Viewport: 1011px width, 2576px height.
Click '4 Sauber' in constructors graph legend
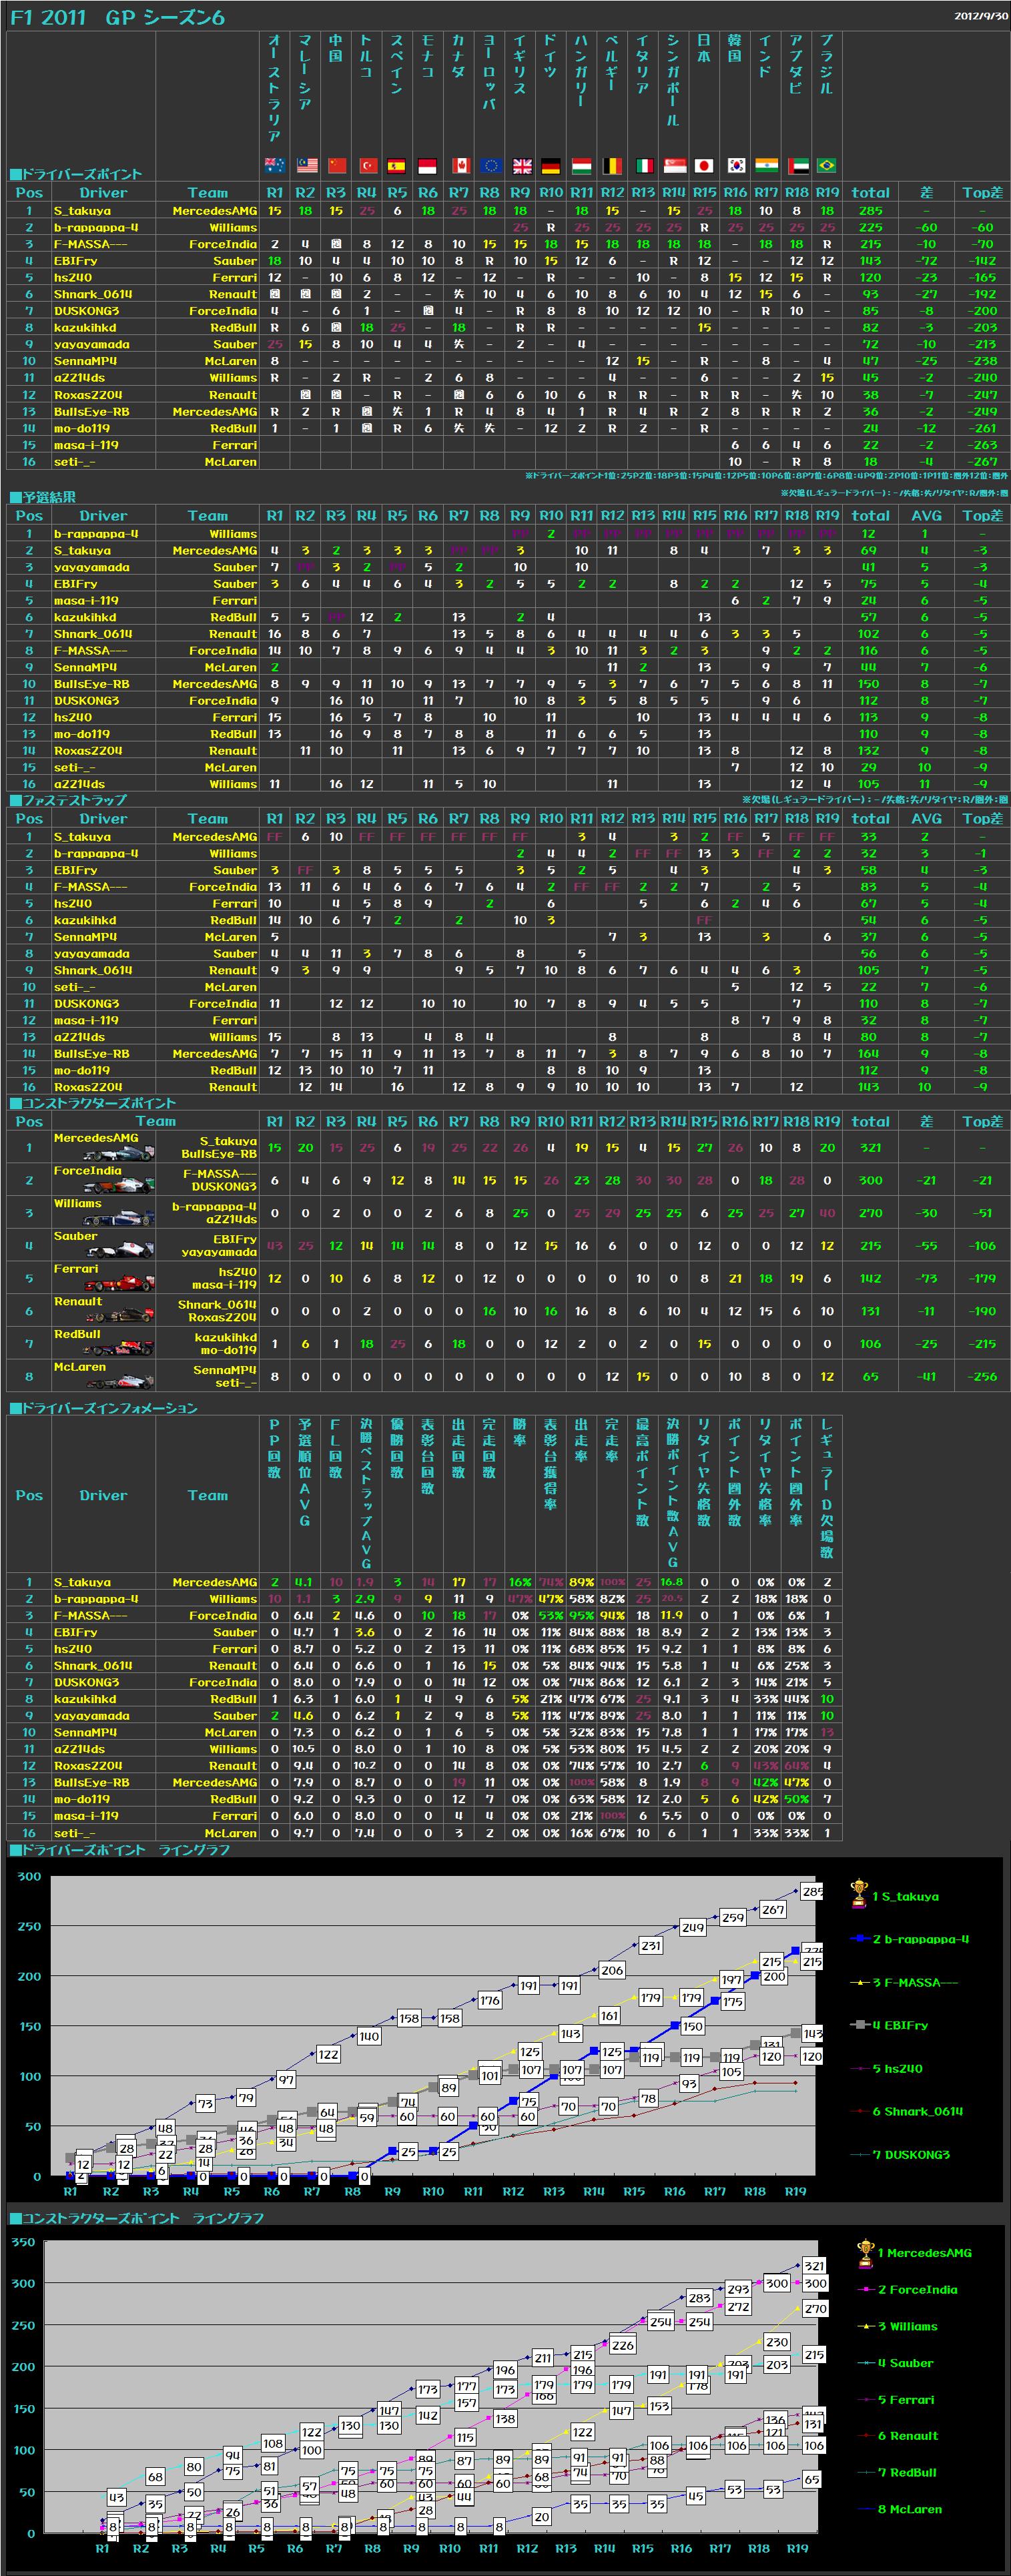coord(905,2363)
